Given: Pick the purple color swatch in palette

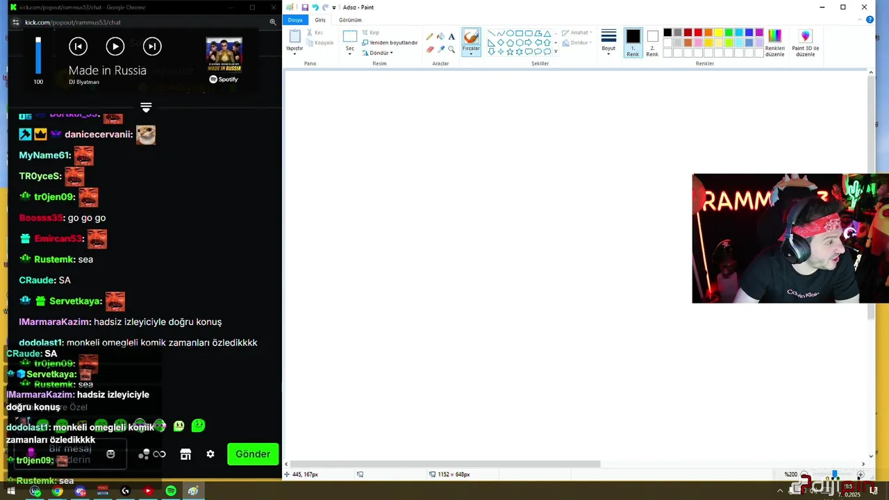Looking at the screenshot, I should tap(759, 33).
